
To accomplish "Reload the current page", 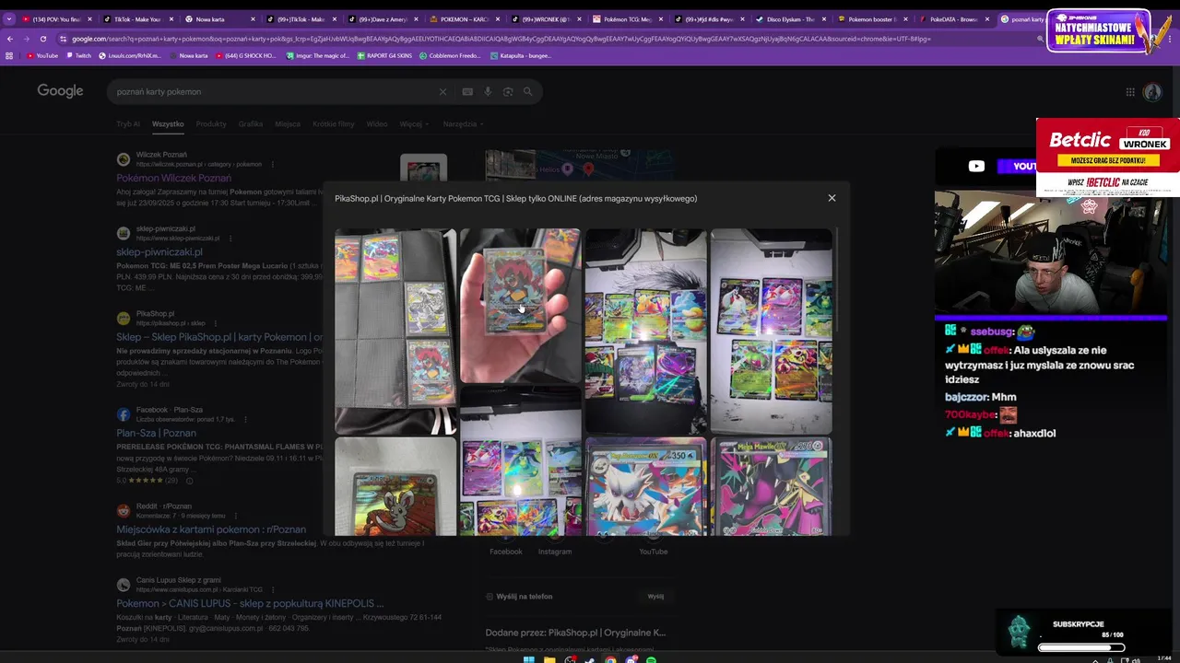I will tap(42, 39).
